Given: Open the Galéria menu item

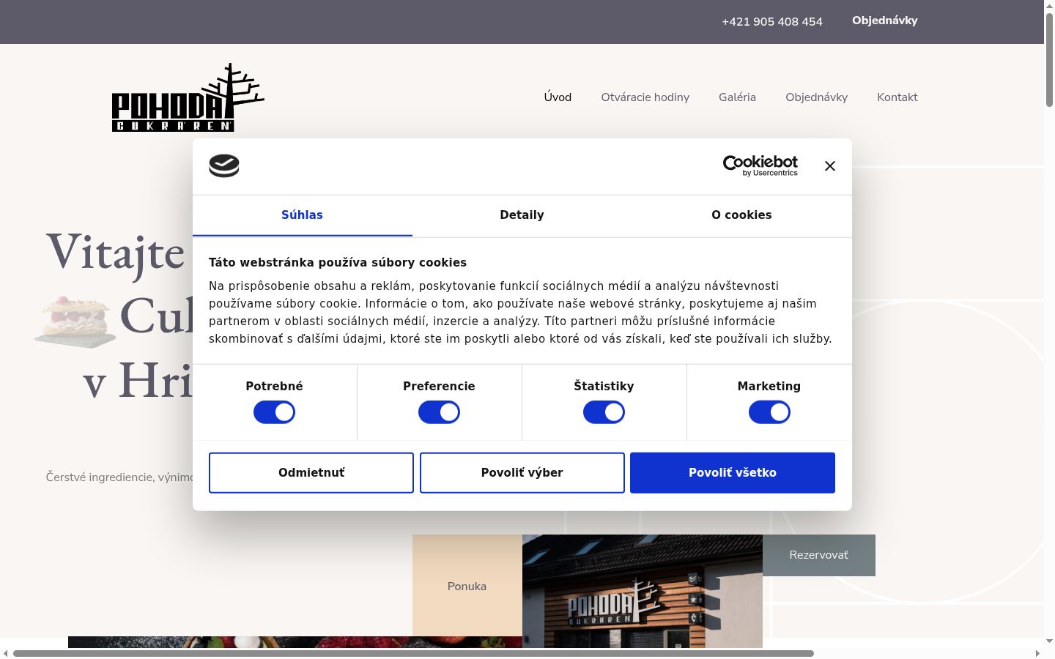Looking at the screenshot, I should click(x=737, y=97).
